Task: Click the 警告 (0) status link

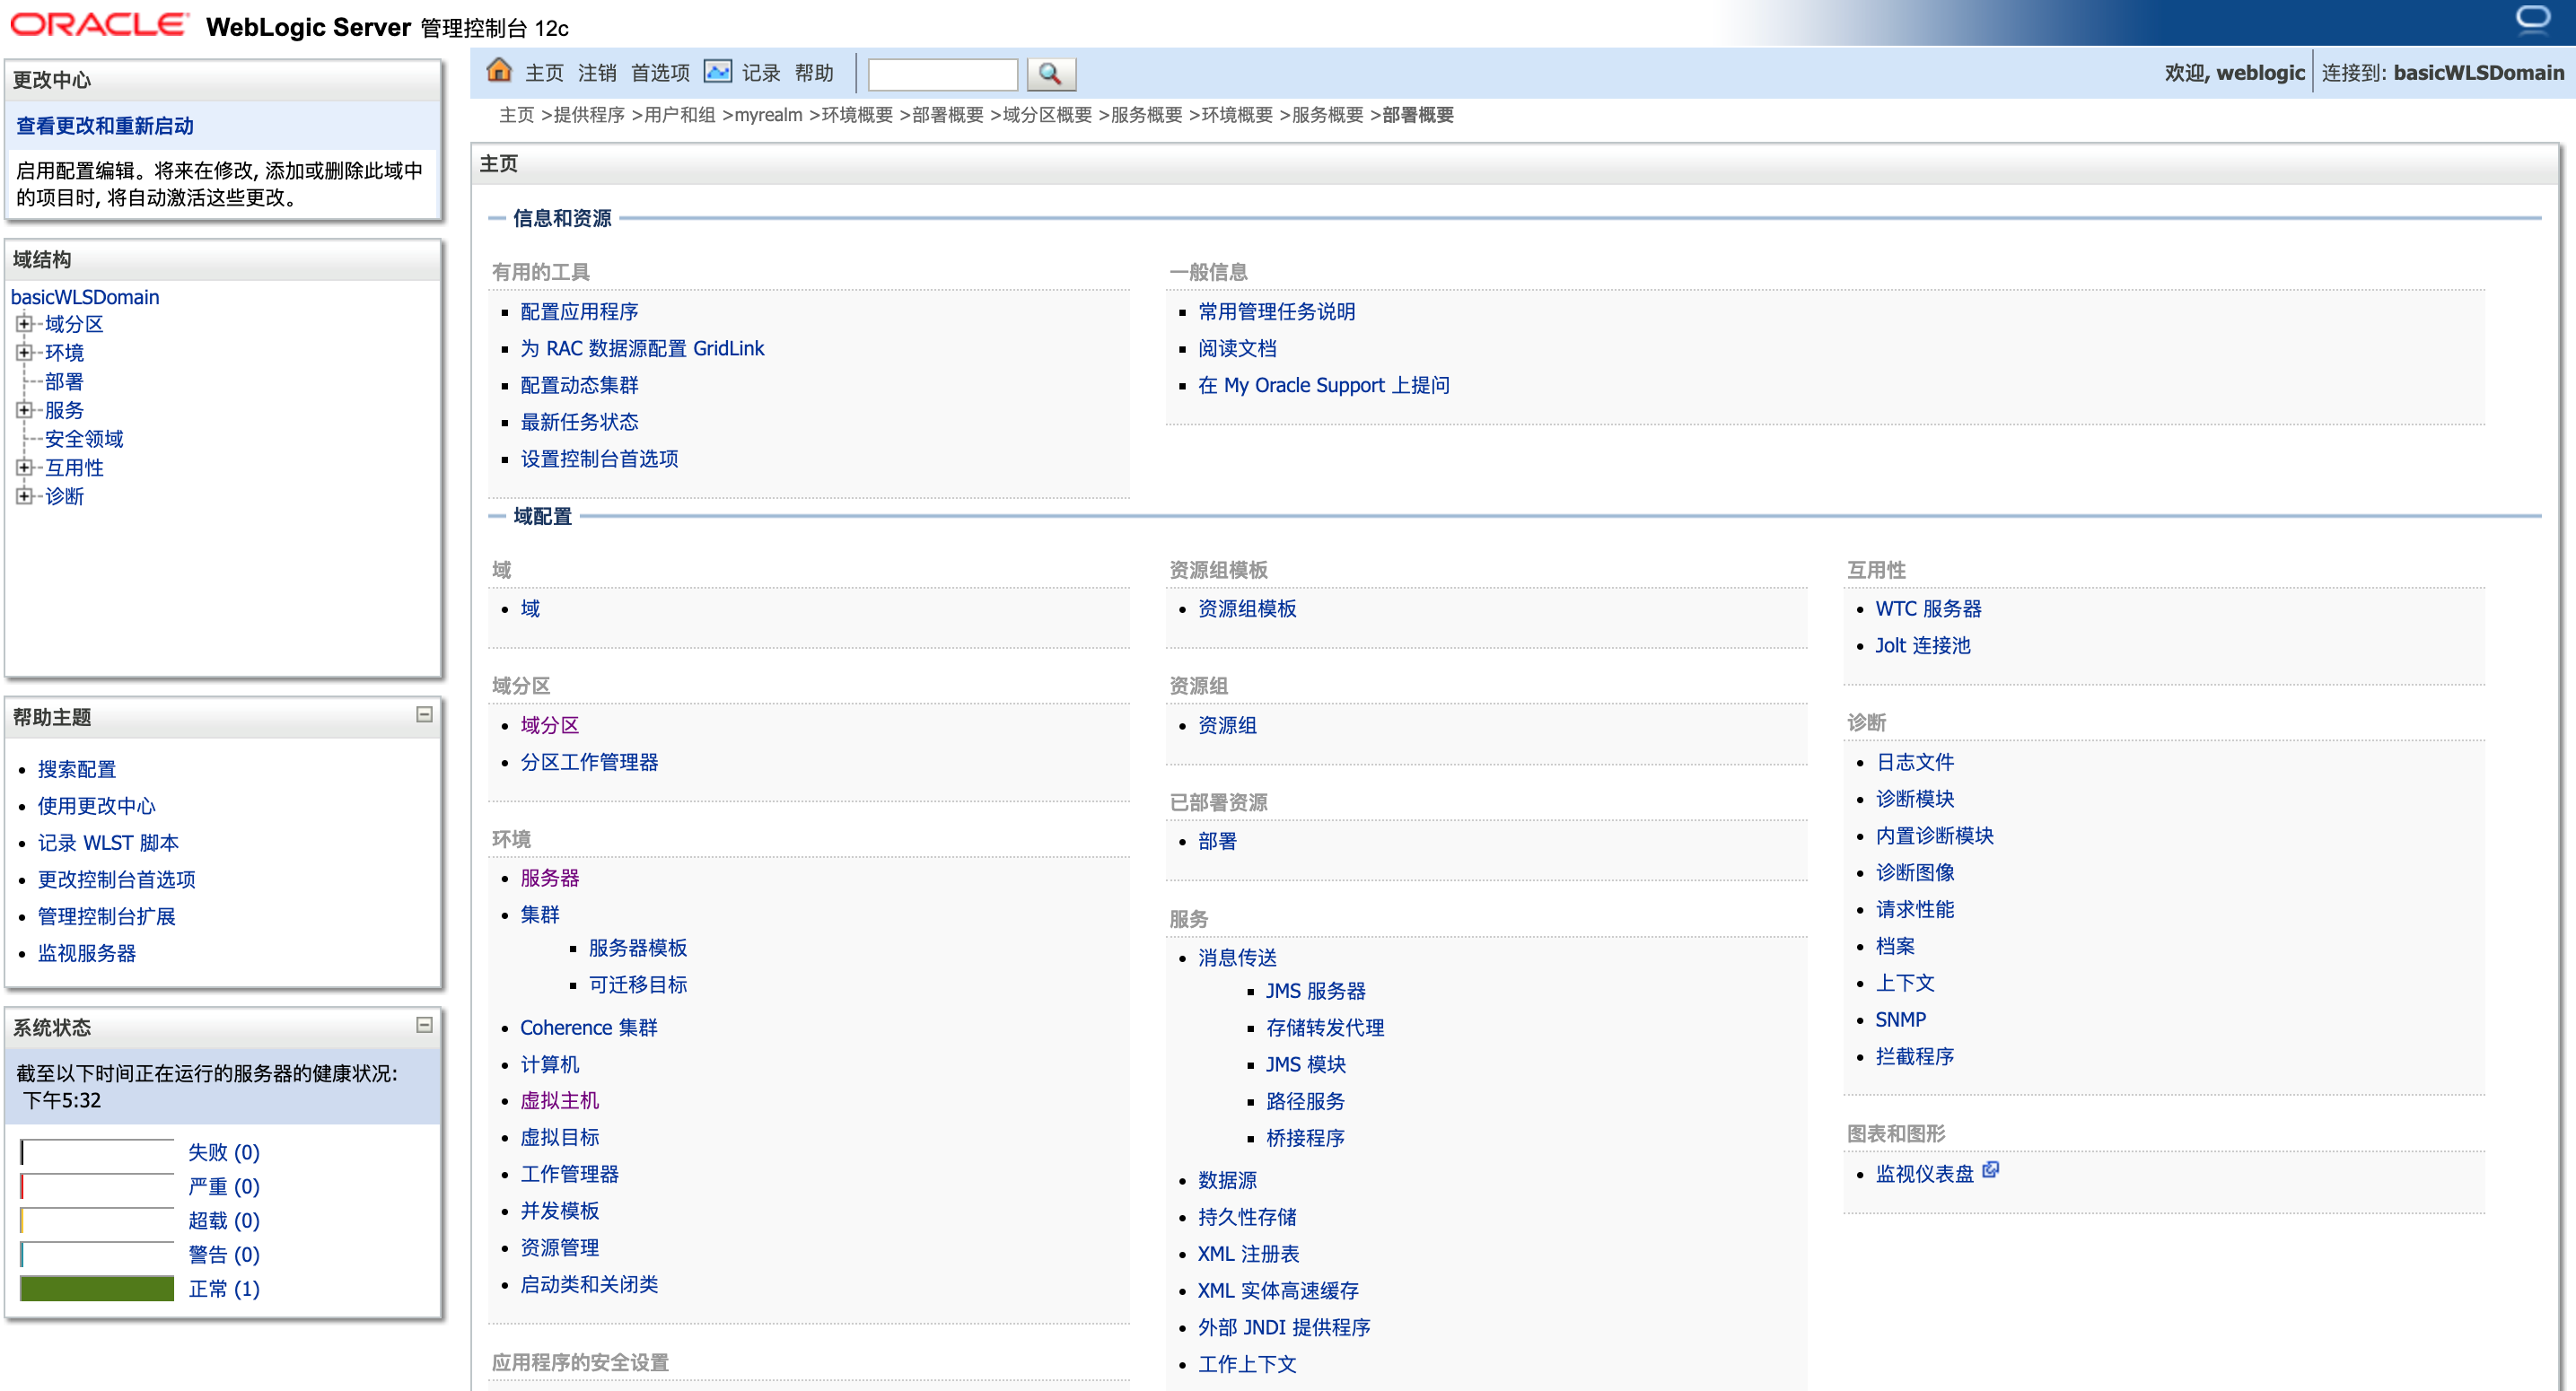Action: (x=224, y=1255)
